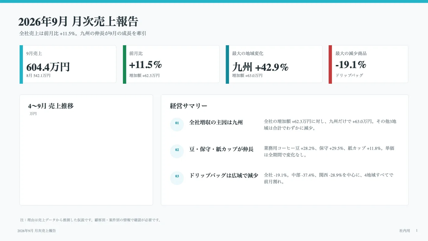Click the 02 number badge
428x241 pixels.
coord(177,151)
